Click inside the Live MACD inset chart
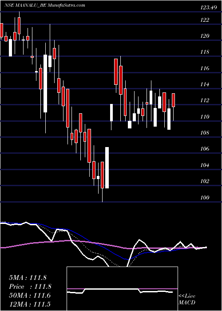The image size is (222, 311). [x=122, y=289]
